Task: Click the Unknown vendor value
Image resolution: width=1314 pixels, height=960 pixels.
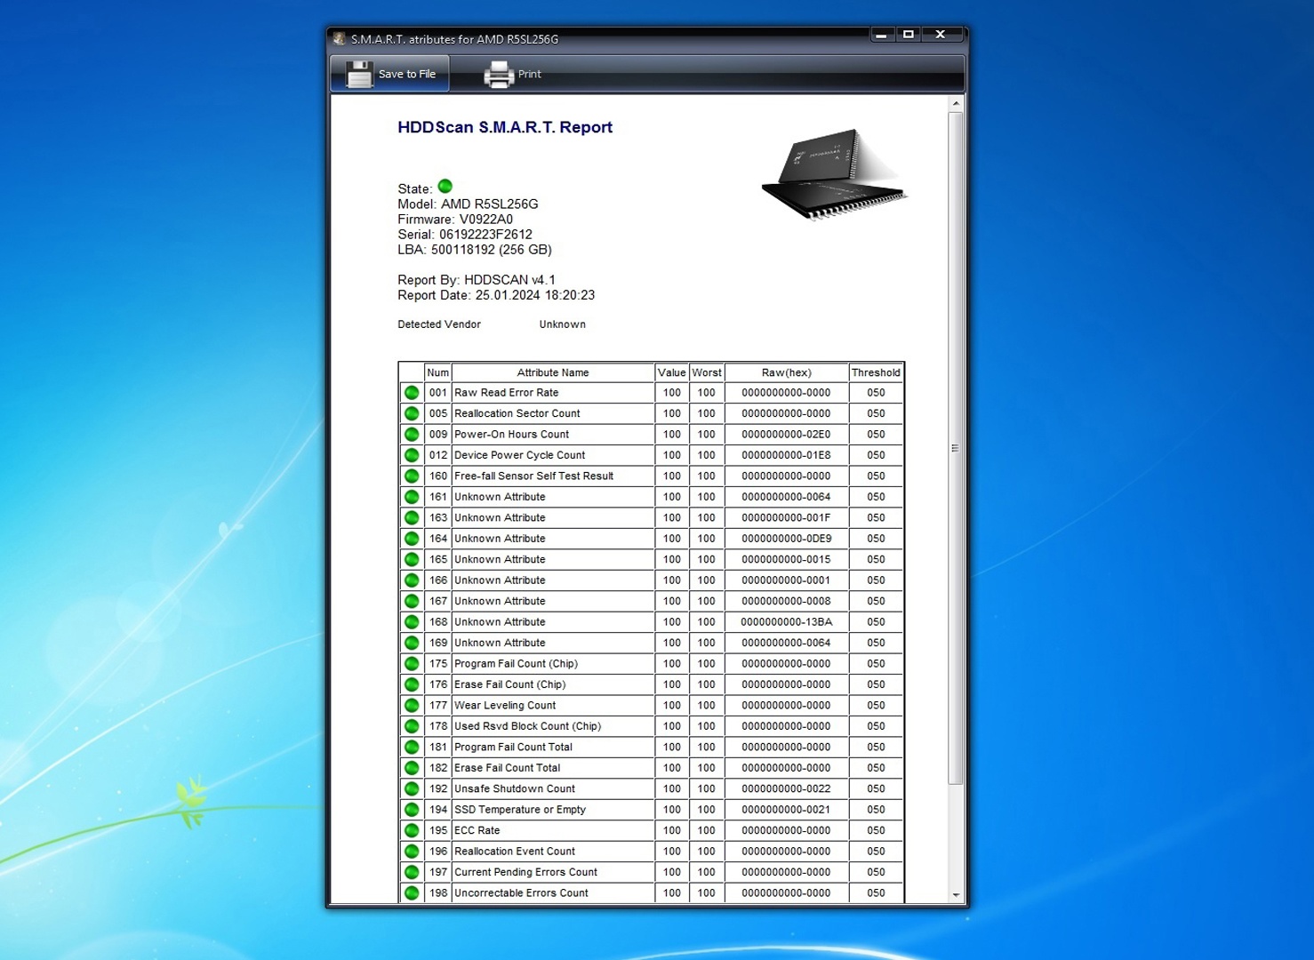Action: [x=563, y=324]
